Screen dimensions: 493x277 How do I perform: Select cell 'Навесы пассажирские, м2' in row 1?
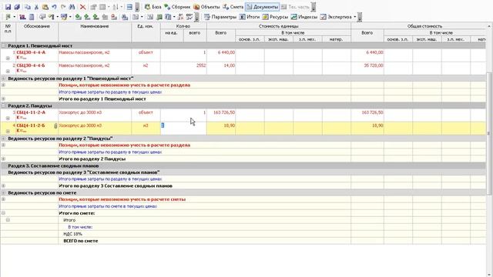(95, 55)
